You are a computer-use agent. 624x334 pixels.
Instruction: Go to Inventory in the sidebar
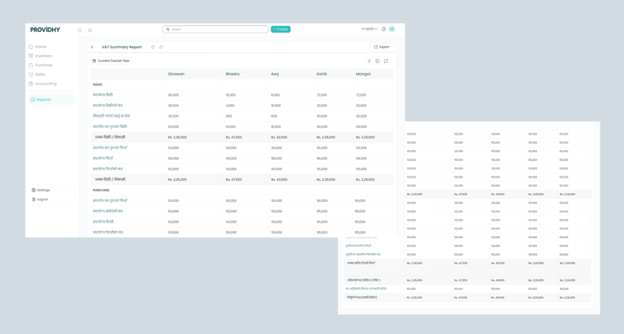(x=43, y=56)
